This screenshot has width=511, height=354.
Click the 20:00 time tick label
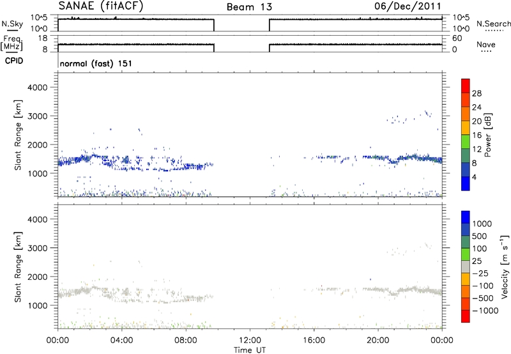tap(378, 341)
